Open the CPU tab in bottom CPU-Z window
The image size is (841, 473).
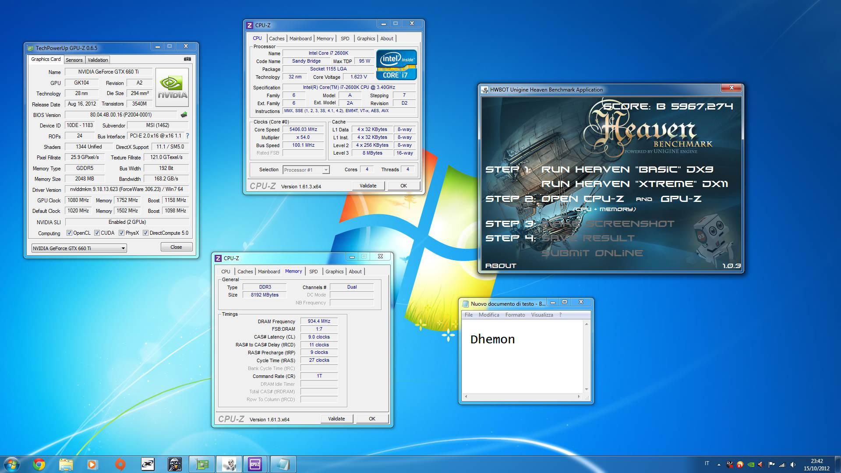point(226,272)
